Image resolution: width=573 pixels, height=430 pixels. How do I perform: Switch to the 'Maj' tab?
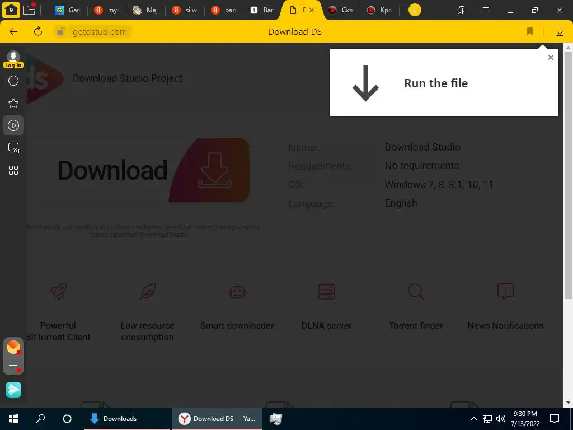pos(145,10)
